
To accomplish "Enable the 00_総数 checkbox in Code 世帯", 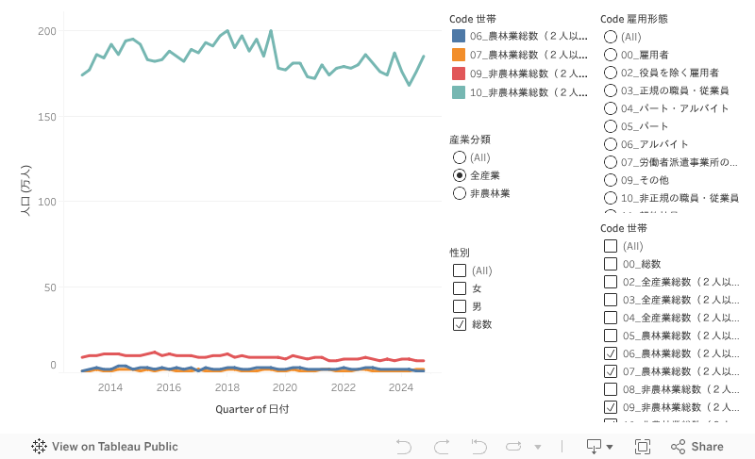I will pos(611,264).
